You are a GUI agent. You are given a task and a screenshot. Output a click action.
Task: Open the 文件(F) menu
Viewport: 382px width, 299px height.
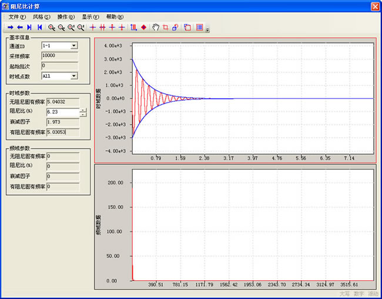click(x=17, y=16)
